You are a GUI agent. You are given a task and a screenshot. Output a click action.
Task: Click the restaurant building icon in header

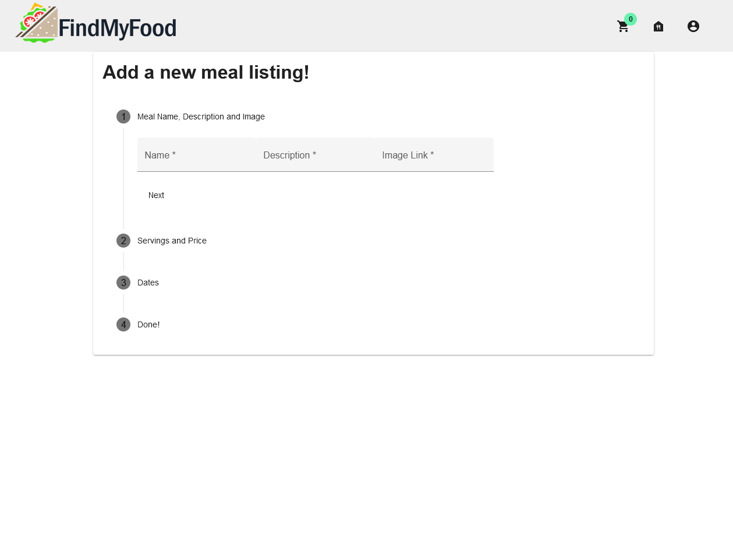click(658, 26)
